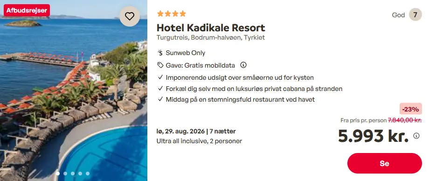Image resolution: width=429 pixels, height=181 pixels.
Task: Click info icon next to Gratis mobildata
Action: [x=243, y=65]
